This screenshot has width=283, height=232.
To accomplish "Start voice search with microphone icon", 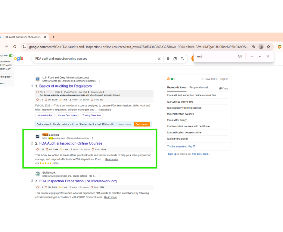I will 168,59.
